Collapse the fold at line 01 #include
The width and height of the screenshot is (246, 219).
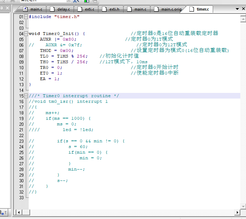[x=26, y=17]
